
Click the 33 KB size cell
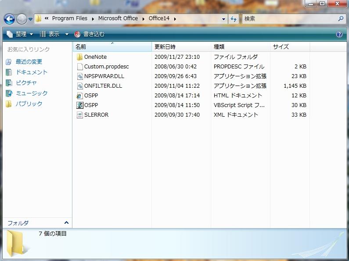tap(299, 115)
